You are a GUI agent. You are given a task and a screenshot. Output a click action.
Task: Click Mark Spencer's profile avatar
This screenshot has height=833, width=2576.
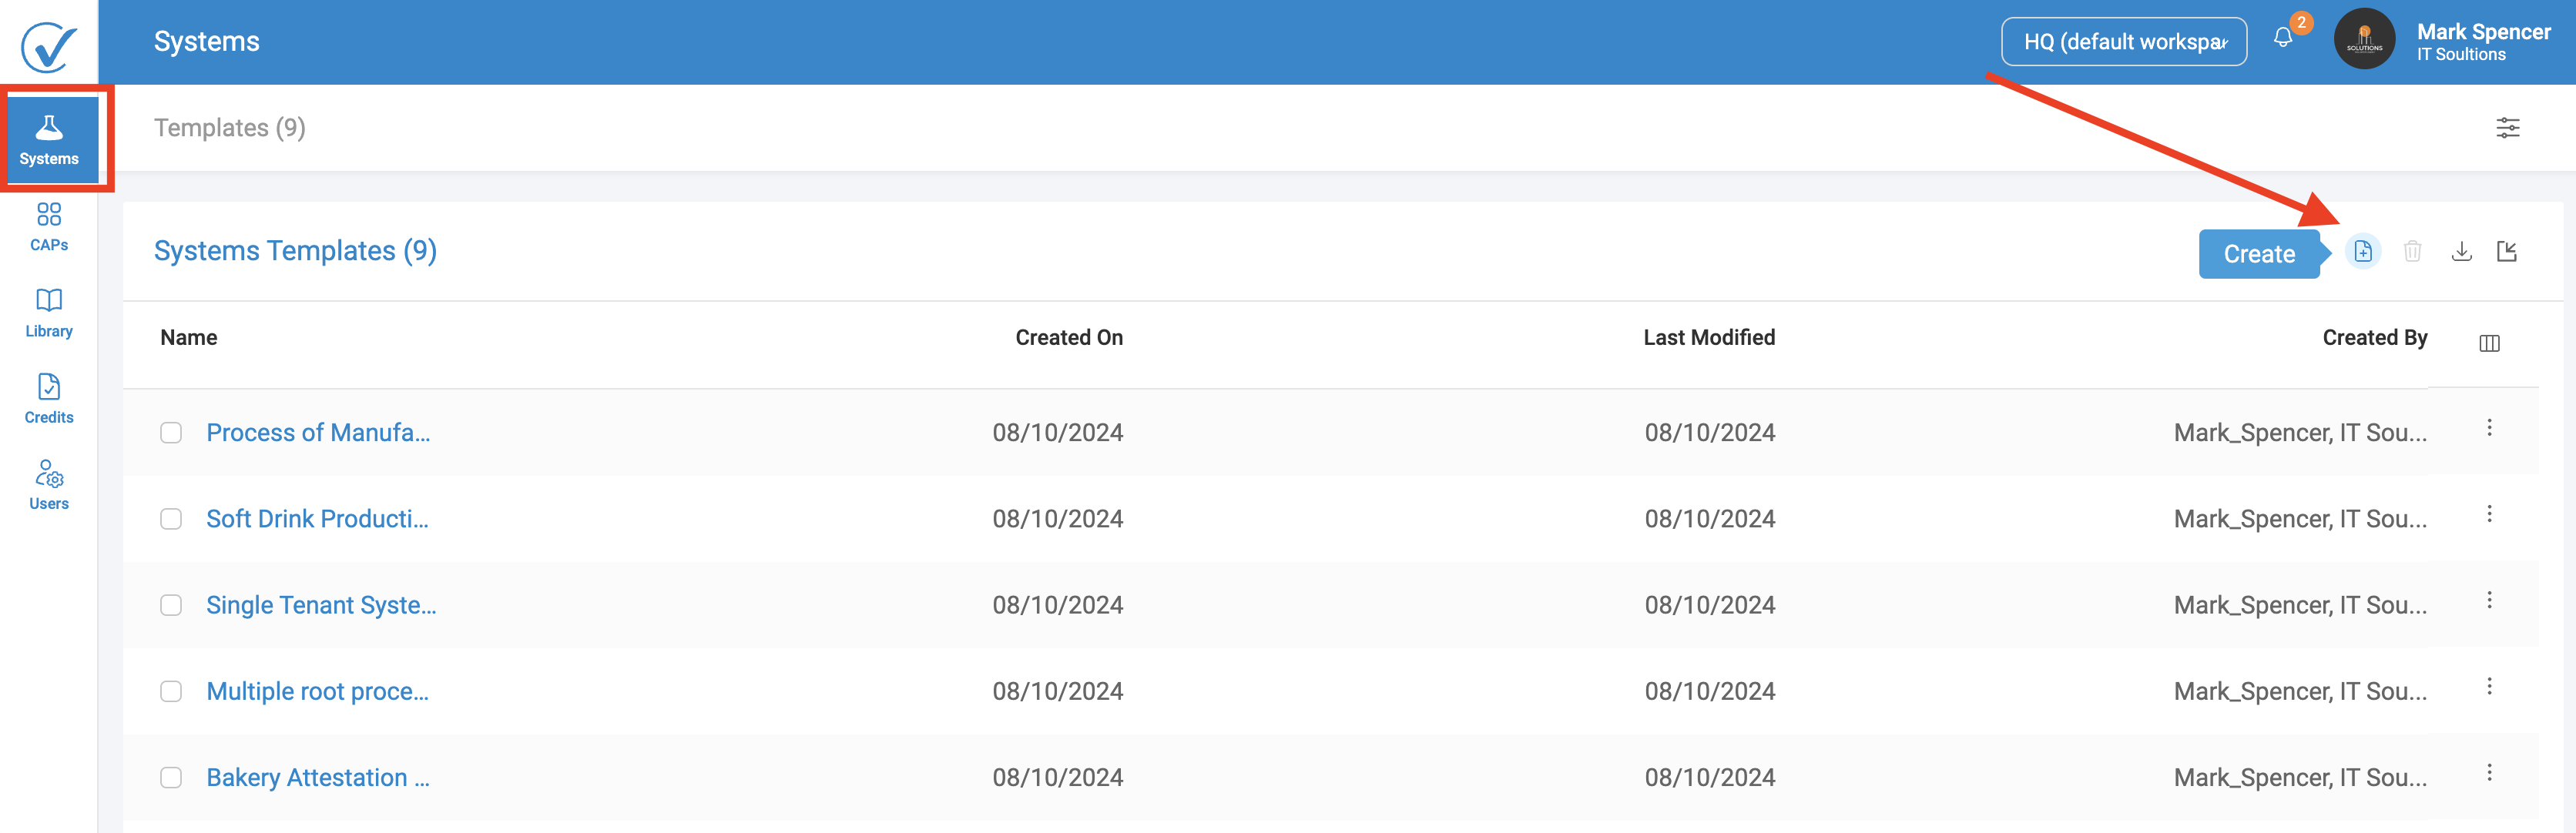2364,40
